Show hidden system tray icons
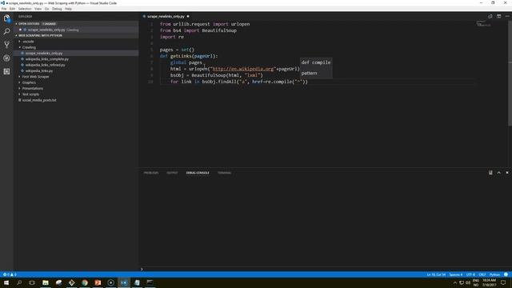 tap(455, 282)
